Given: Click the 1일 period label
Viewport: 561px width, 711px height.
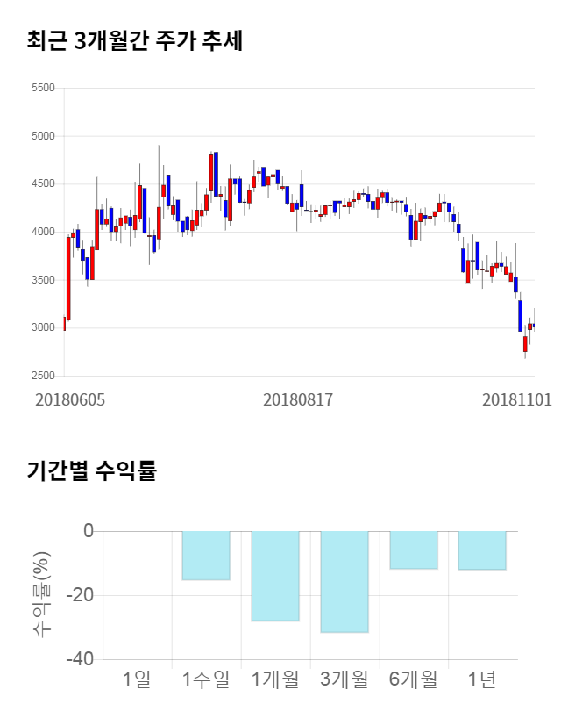Looking at the screenshot, I should point(138,679).
